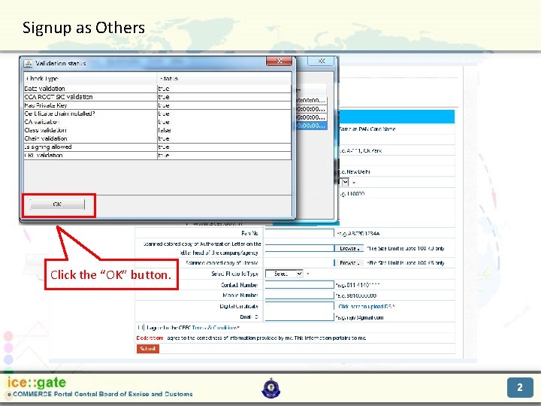
Task: Click the false status of Class validation
Action: pyautogui.click(x=165, y=130)
